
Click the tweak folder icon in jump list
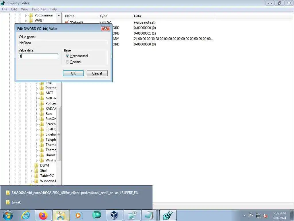[x=8, y=202]
